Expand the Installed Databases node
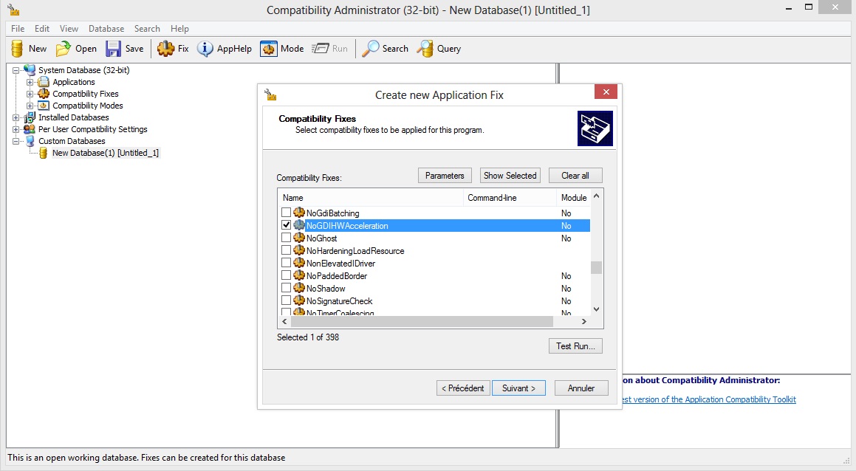Image resolution: width=856 pixels, height=471 pixels. pyautogui.click(x=16, y=118)
